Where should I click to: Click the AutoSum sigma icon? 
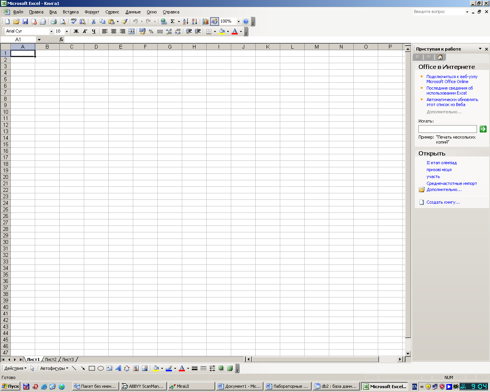pyautogui.click(x=173, y=21)
